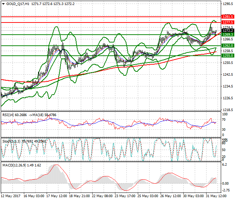Click the green 1269.3 level label
The height and width of the screenshot is (200, 235).
click(228, 35)
